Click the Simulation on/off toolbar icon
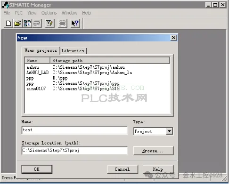This screenshot has height=184, width=229. click(x=62, y=24)
